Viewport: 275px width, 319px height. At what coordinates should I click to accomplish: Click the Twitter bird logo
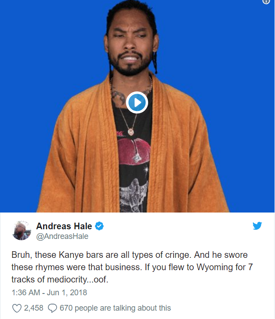point(257,226)
